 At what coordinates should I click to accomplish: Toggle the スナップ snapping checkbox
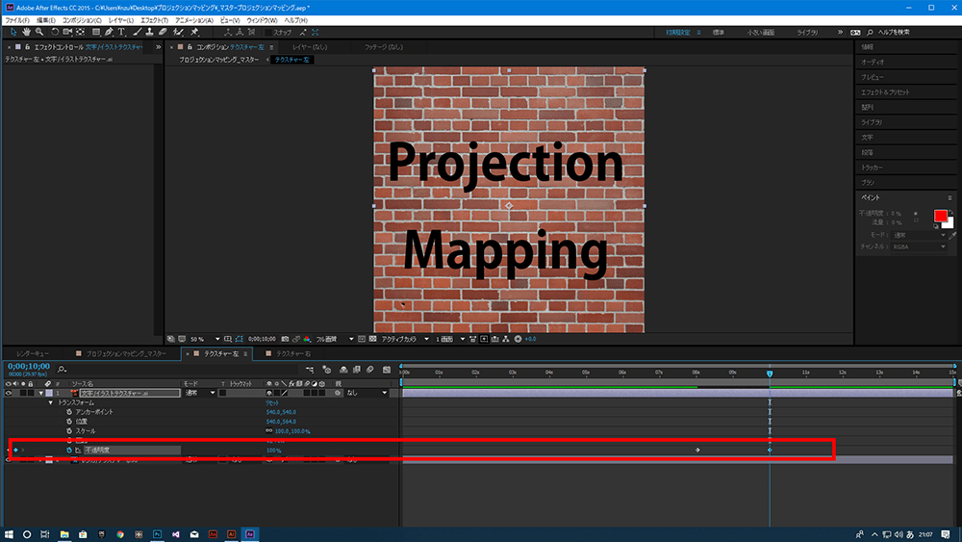[x=268, y=32]
